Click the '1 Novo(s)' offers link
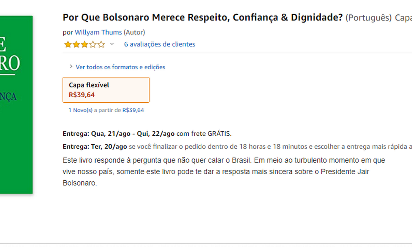Screen dimensions: 412x247 tap(80, 110)
